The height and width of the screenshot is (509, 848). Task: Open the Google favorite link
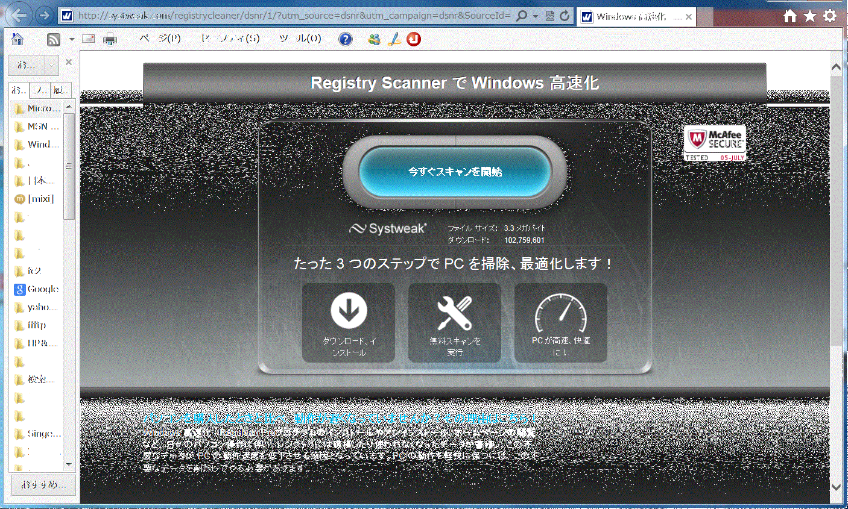(x=37, y=289)
